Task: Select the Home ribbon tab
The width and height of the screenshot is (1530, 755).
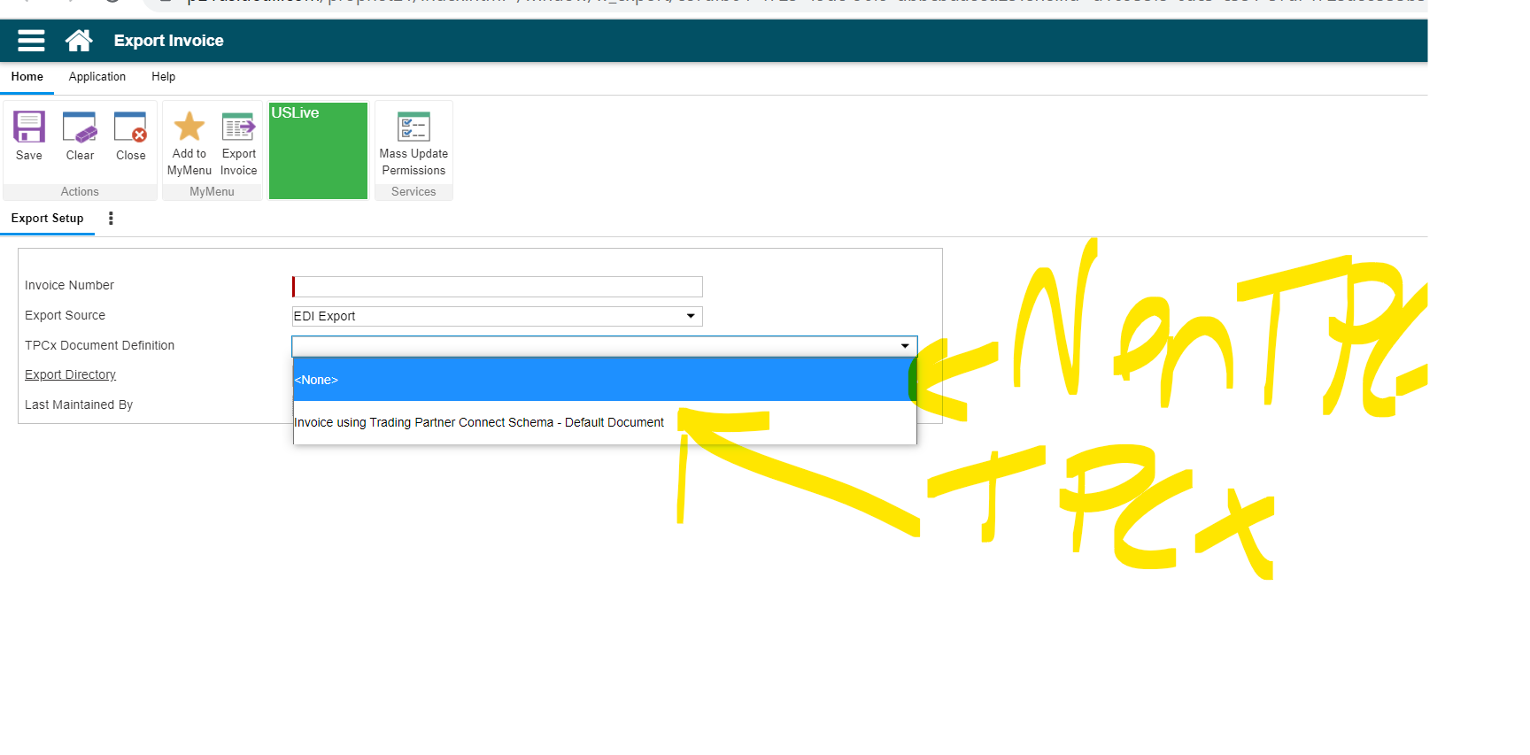Action: 27,77
